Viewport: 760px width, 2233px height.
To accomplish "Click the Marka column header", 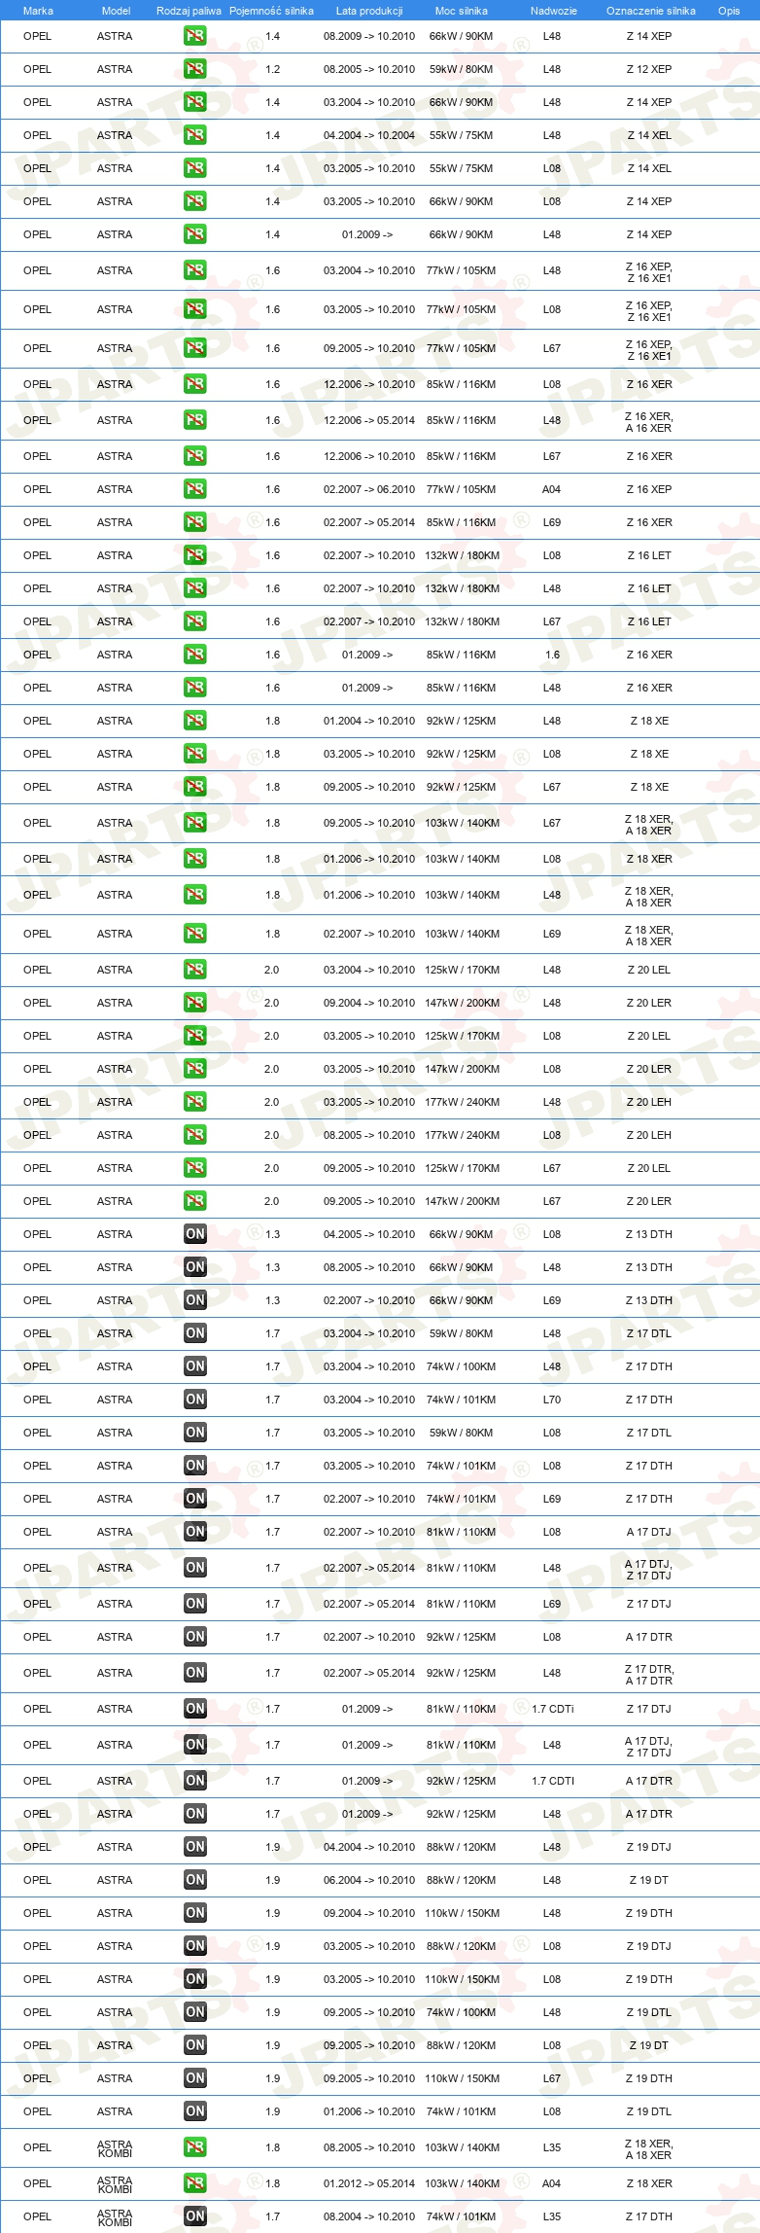I will tap(38, 11).
